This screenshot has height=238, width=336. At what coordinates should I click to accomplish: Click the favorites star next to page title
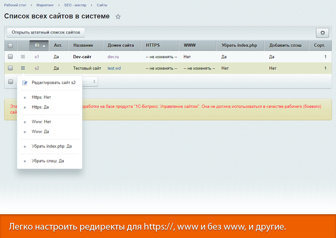(118, 17)
